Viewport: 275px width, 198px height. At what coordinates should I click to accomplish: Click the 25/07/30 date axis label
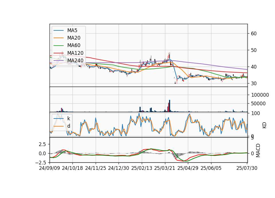pos(247,168)
